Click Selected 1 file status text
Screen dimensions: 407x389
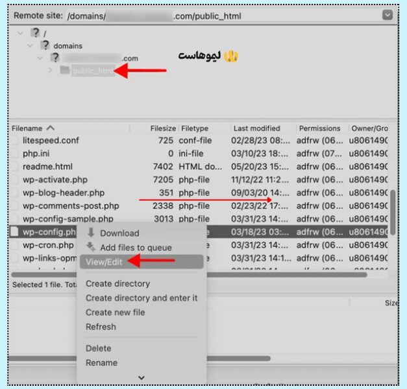(x=43, y=285)
